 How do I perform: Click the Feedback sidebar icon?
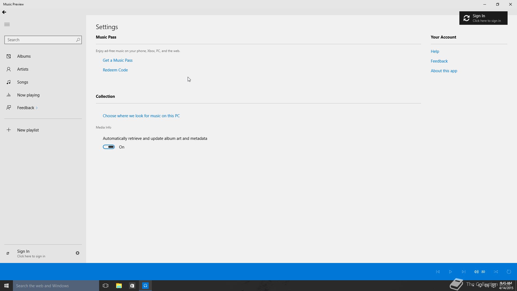(9, 108)
